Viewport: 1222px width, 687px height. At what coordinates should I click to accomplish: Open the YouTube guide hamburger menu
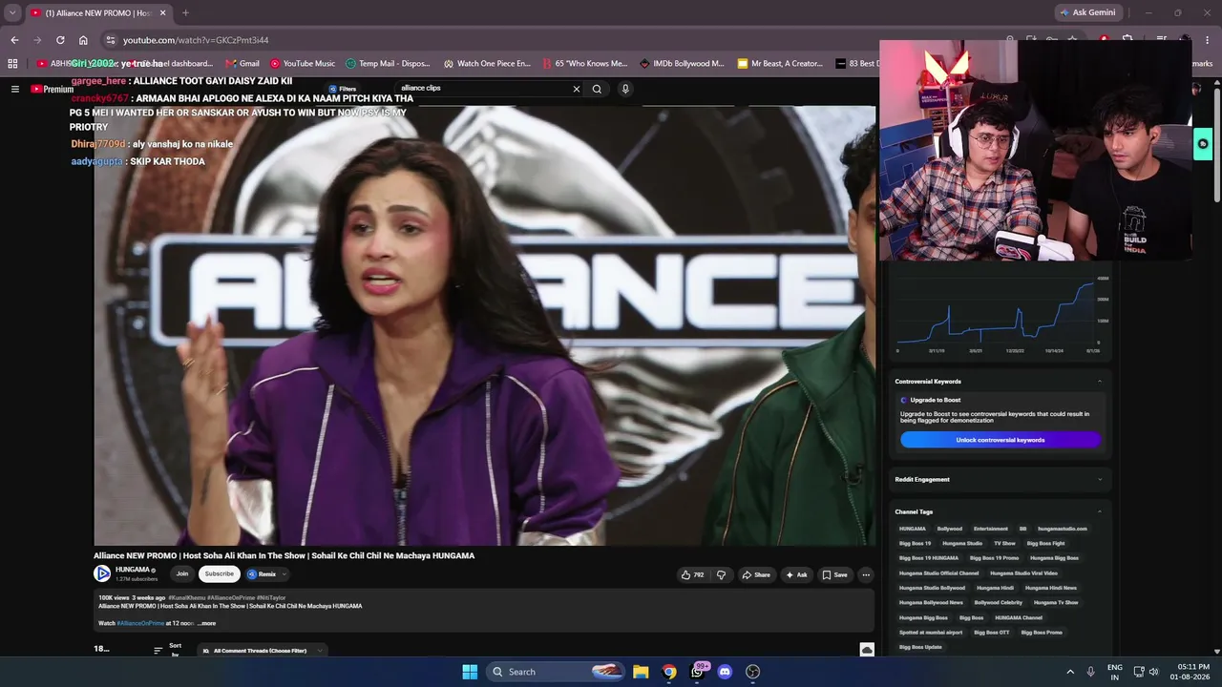point(15,89)
